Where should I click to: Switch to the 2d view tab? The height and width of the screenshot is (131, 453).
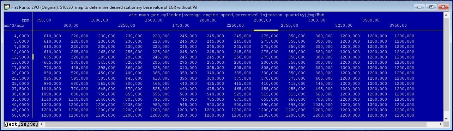tap(24, 124)
